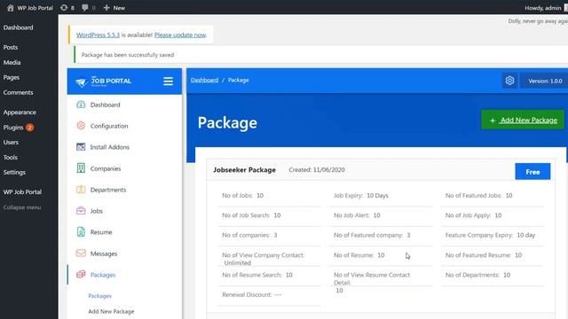Open Users in the WordPress menu

point(11,143)
